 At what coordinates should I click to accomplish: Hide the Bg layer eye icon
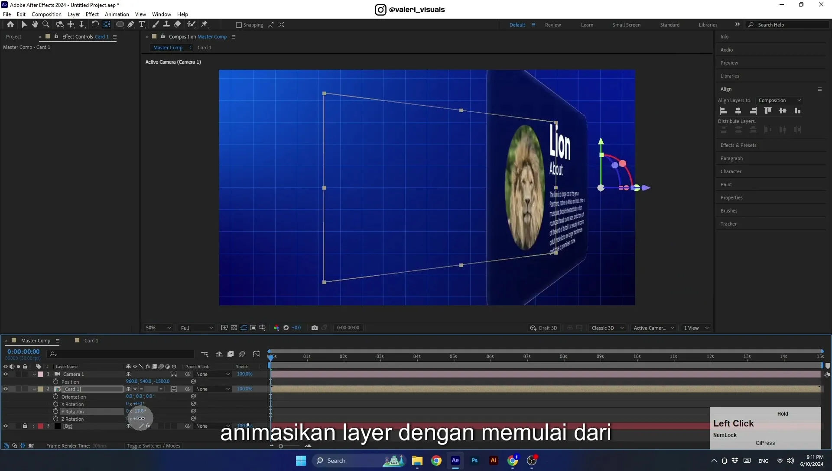pyautogui.click(x=6, y=426)
